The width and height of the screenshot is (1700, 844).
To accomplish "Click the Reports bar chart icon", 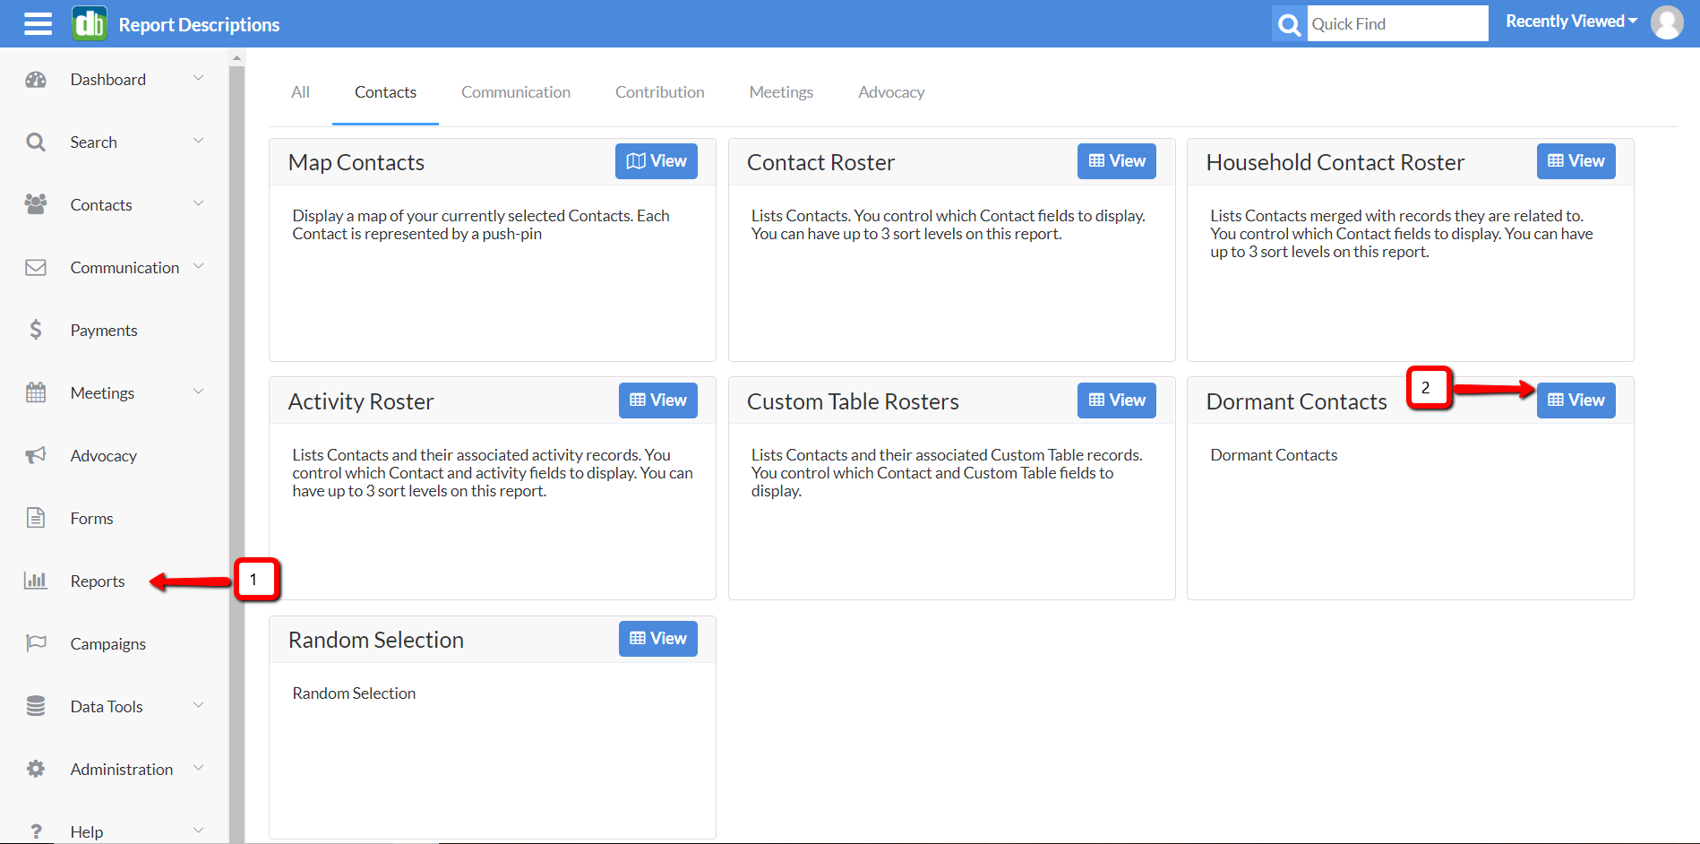I will click(x=36, y=581).
